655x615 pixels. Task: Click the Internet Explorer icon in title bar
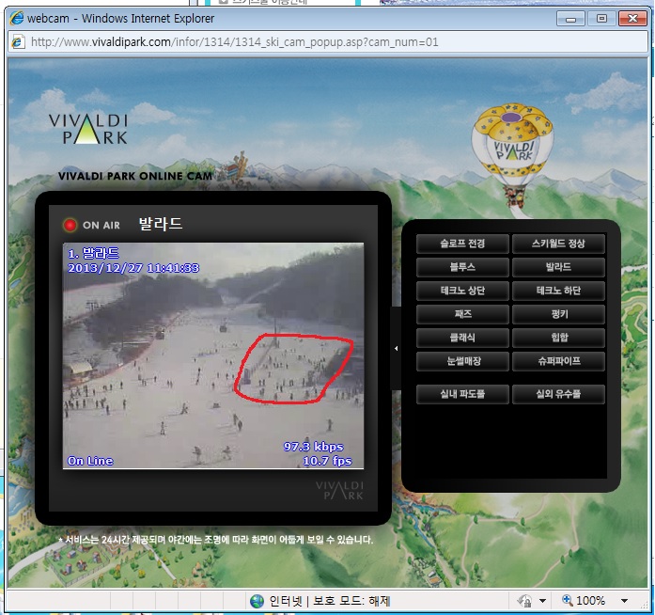coord(17,19)
